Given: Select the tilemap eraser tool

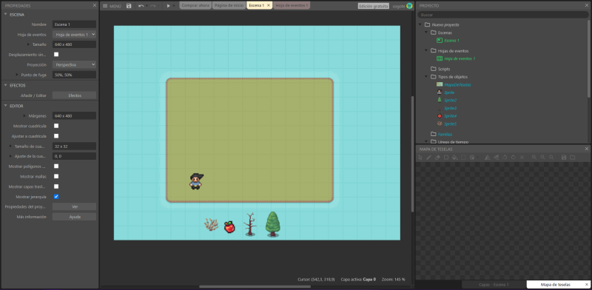Looking at the screenshot, I should [x=437, y=157].
